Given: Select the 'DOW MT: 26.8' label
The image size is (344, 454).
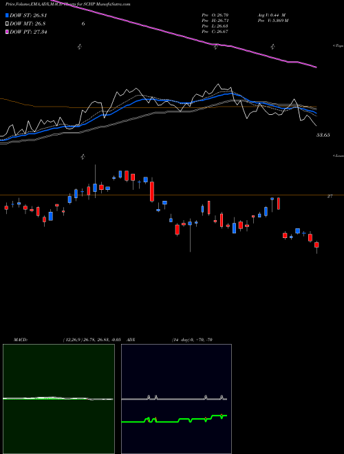Looking at the screenshot, I should coord(28,23).
